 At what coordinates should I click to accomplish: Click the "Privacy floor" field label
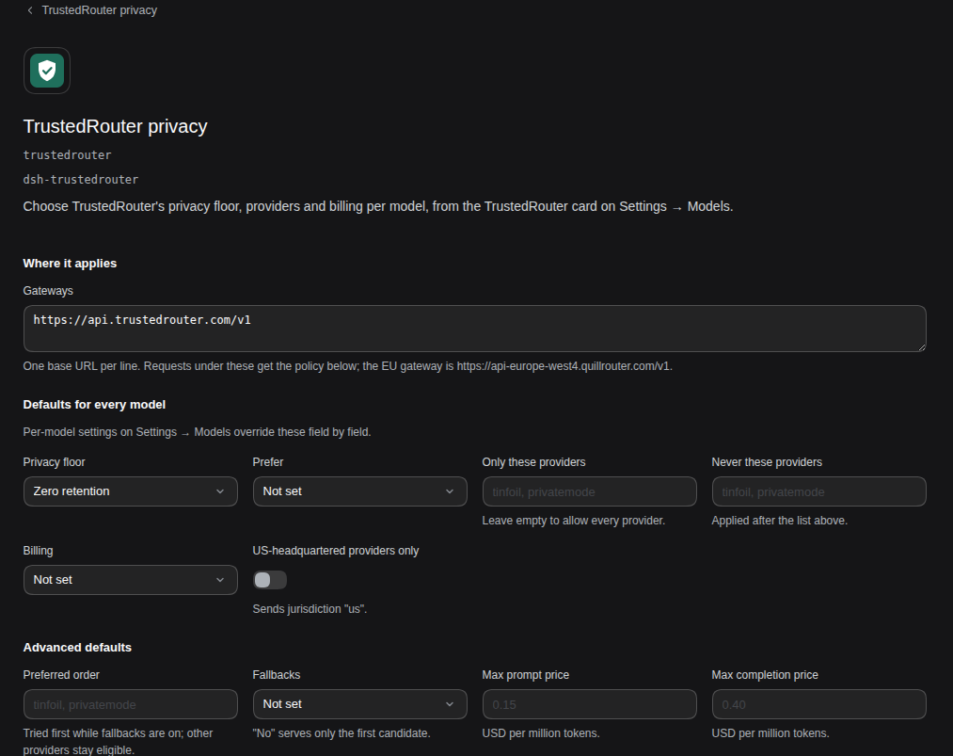54,462
